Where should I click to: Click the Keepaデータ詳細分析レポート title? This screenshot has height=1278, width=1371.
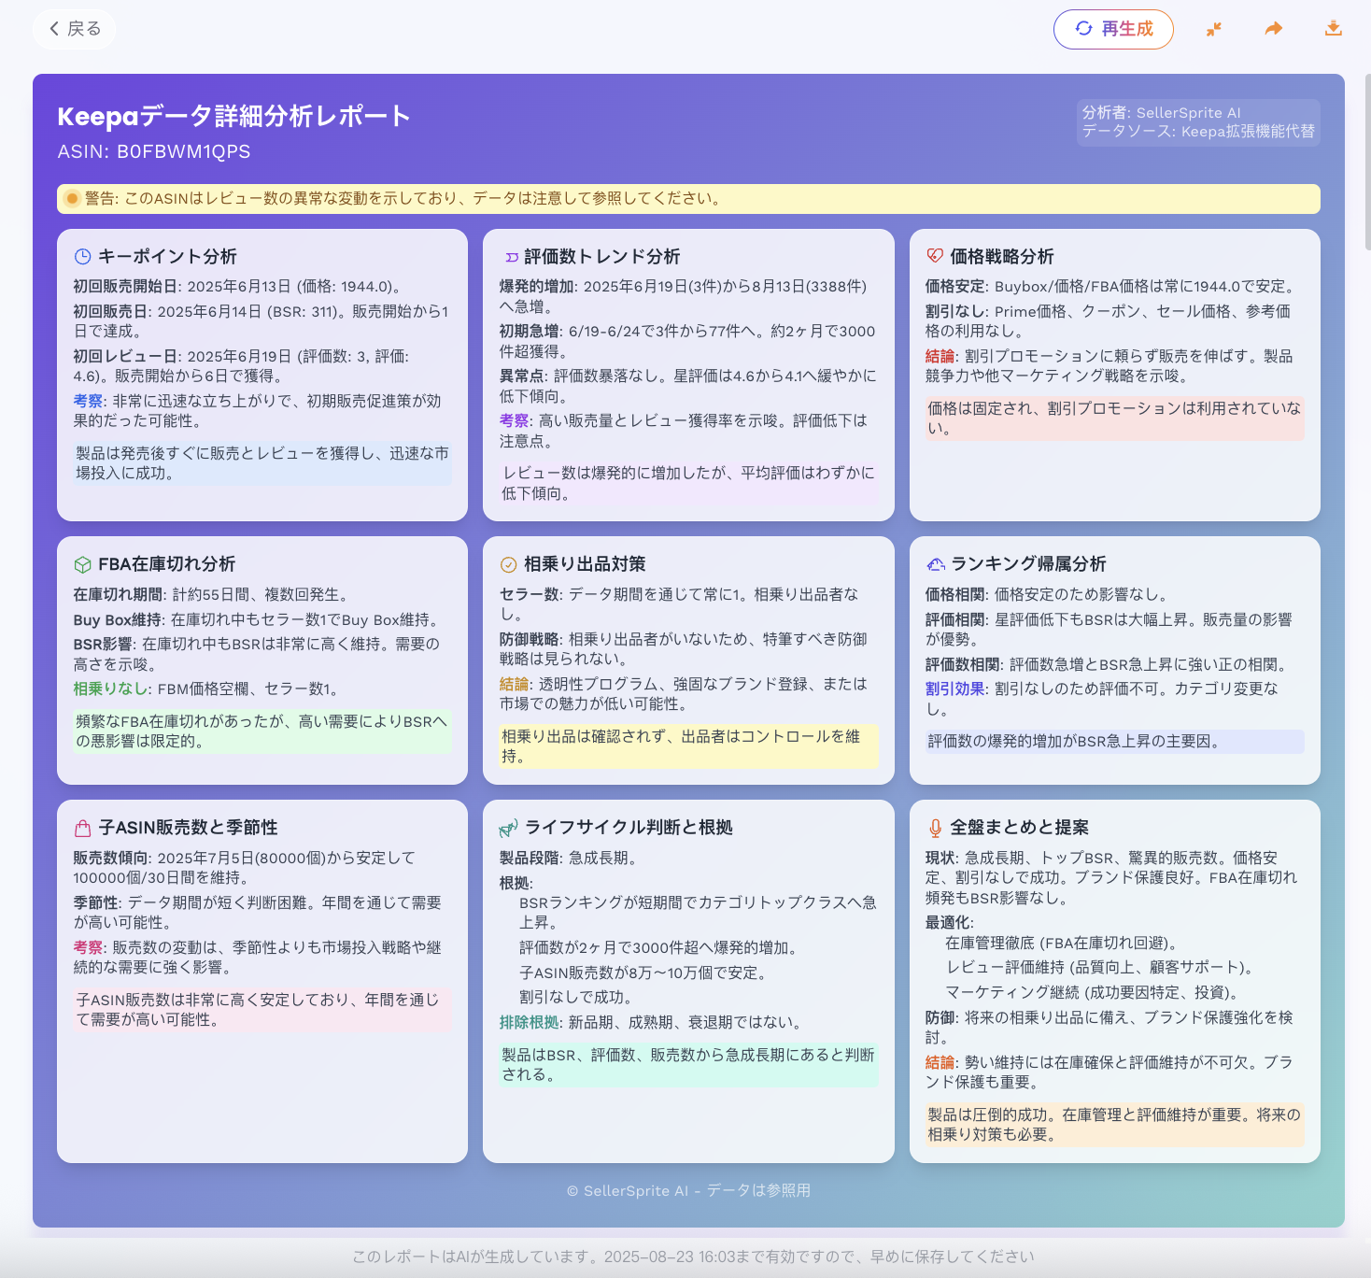point(233,116)
